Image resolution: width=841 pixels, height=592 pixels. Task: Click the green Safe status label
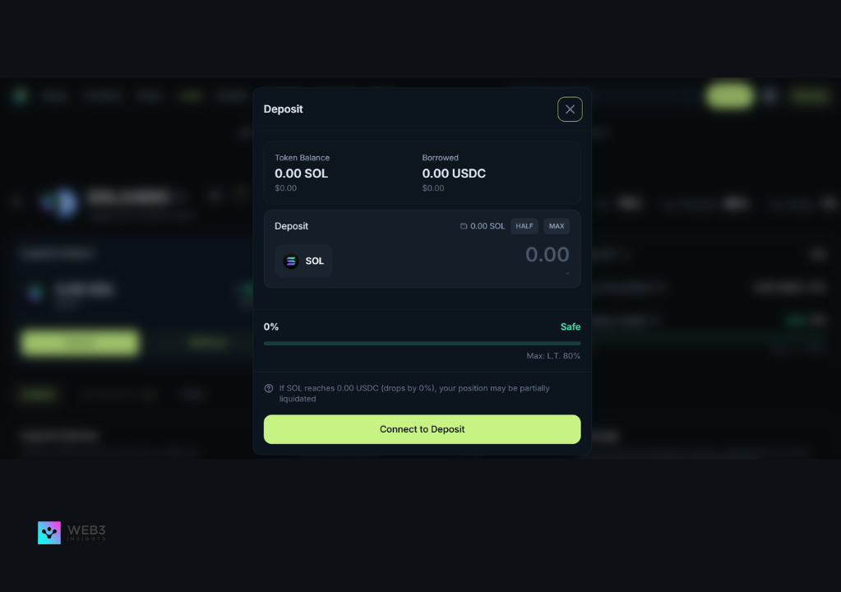point(571,326)
